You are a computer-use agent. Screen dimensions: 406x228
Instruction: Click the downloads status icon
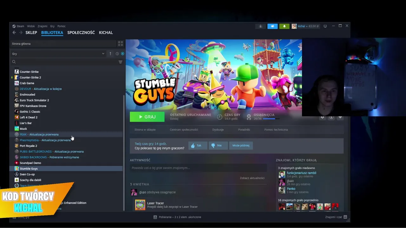coord(155,217)
